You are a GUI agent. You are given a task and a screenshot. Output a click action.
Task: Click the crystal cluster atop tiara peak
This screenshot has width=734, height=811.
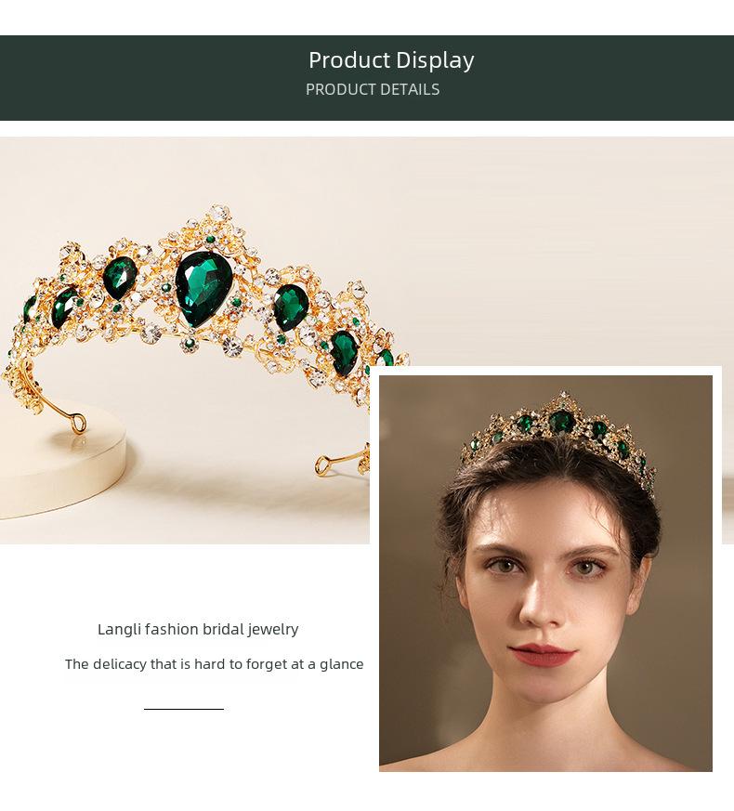pos(221,219)
